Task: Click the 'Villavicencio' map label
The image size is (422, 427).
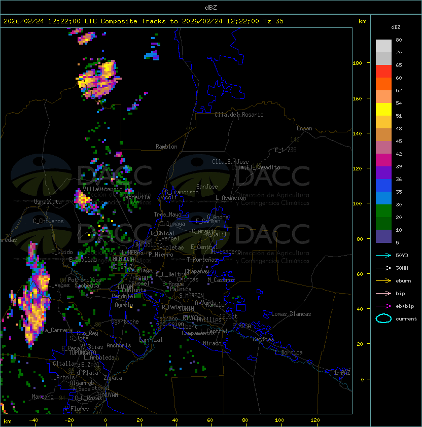Action: (102, 189)
